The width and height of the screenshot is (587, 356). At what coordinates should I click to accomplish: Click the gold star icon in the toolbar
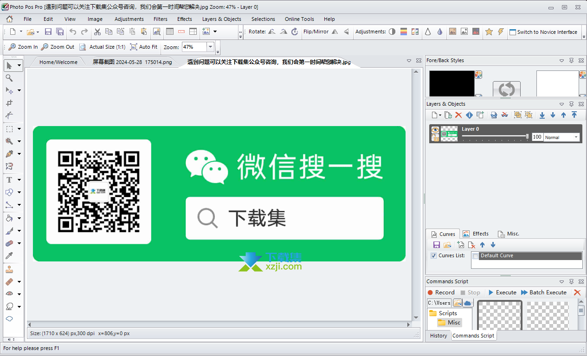coord(489,32)
